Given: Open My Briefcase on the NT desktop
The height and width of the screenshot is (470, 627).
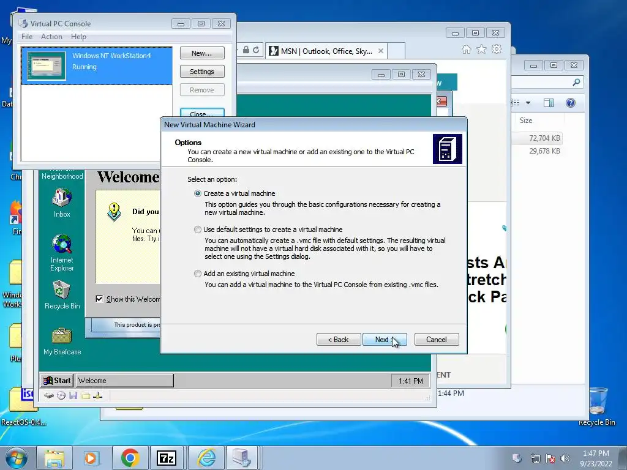Looking at the screenshot, I should pos(62,341).
